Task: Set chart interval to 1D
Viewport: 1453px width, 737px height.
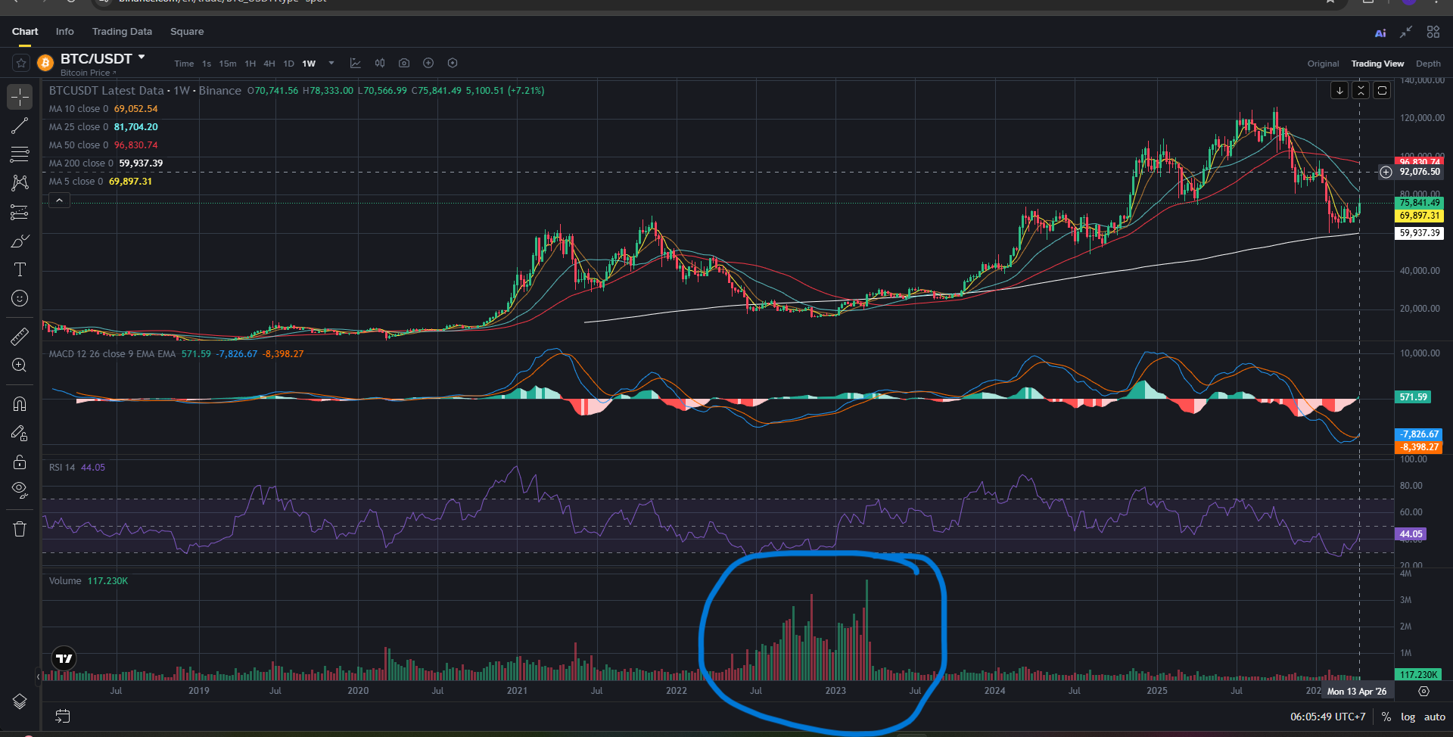Action: point(288,64)
